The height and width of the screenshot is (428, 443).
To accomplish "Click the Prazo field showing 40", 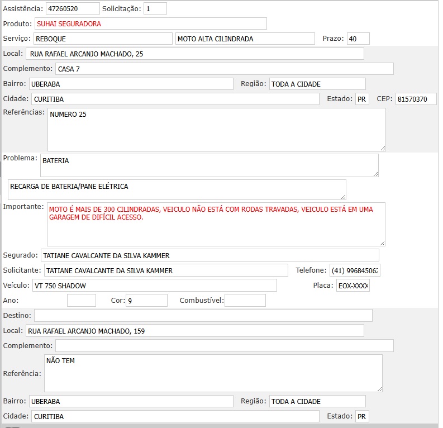I will (x=358, y=39).
